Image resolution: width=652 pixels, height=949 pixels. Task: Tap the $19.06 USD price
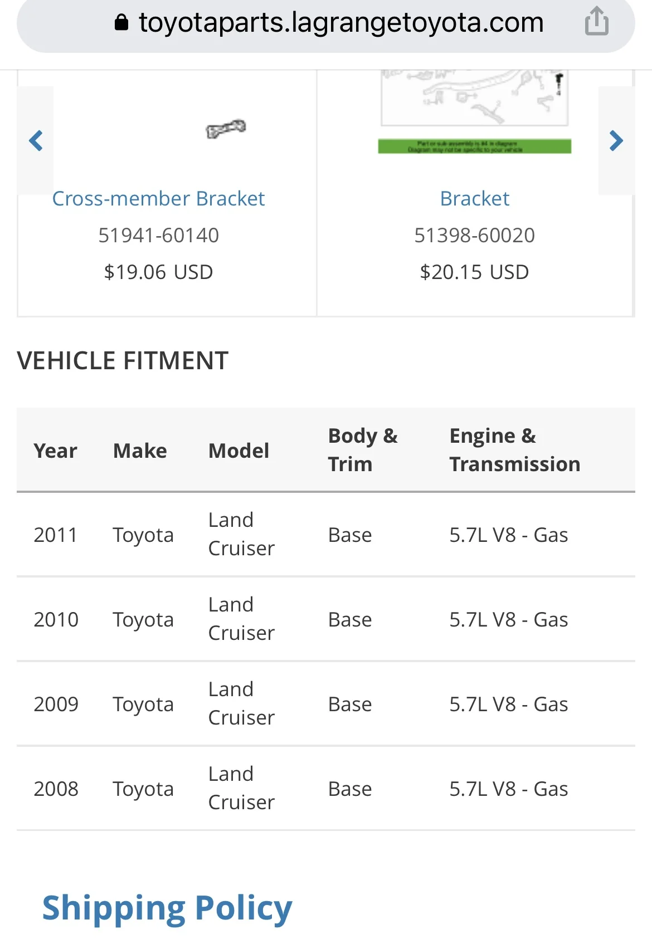tap(158, 272)
